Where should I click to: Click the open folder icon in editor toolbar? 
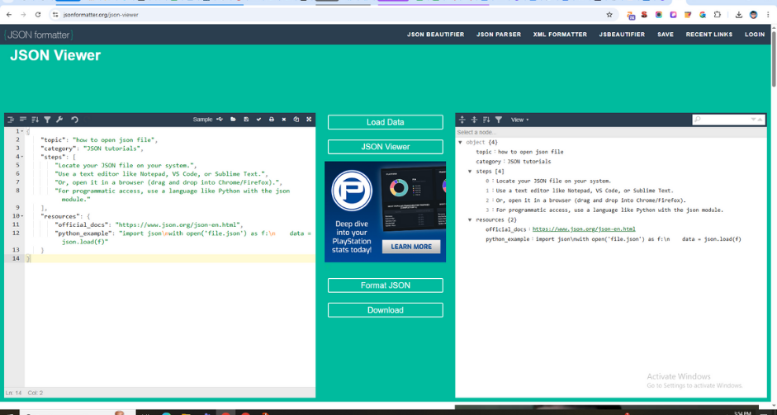click(233, 120)
